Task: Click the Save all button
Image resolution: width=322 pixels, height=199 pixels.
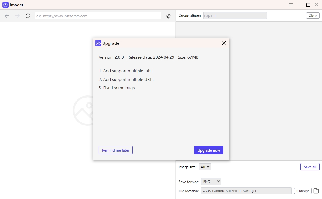Action: (310, 167)
